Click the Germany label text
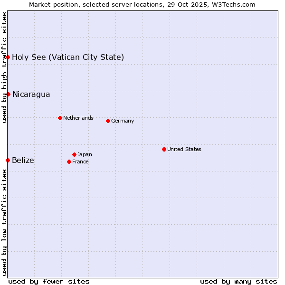 point(123,121)
